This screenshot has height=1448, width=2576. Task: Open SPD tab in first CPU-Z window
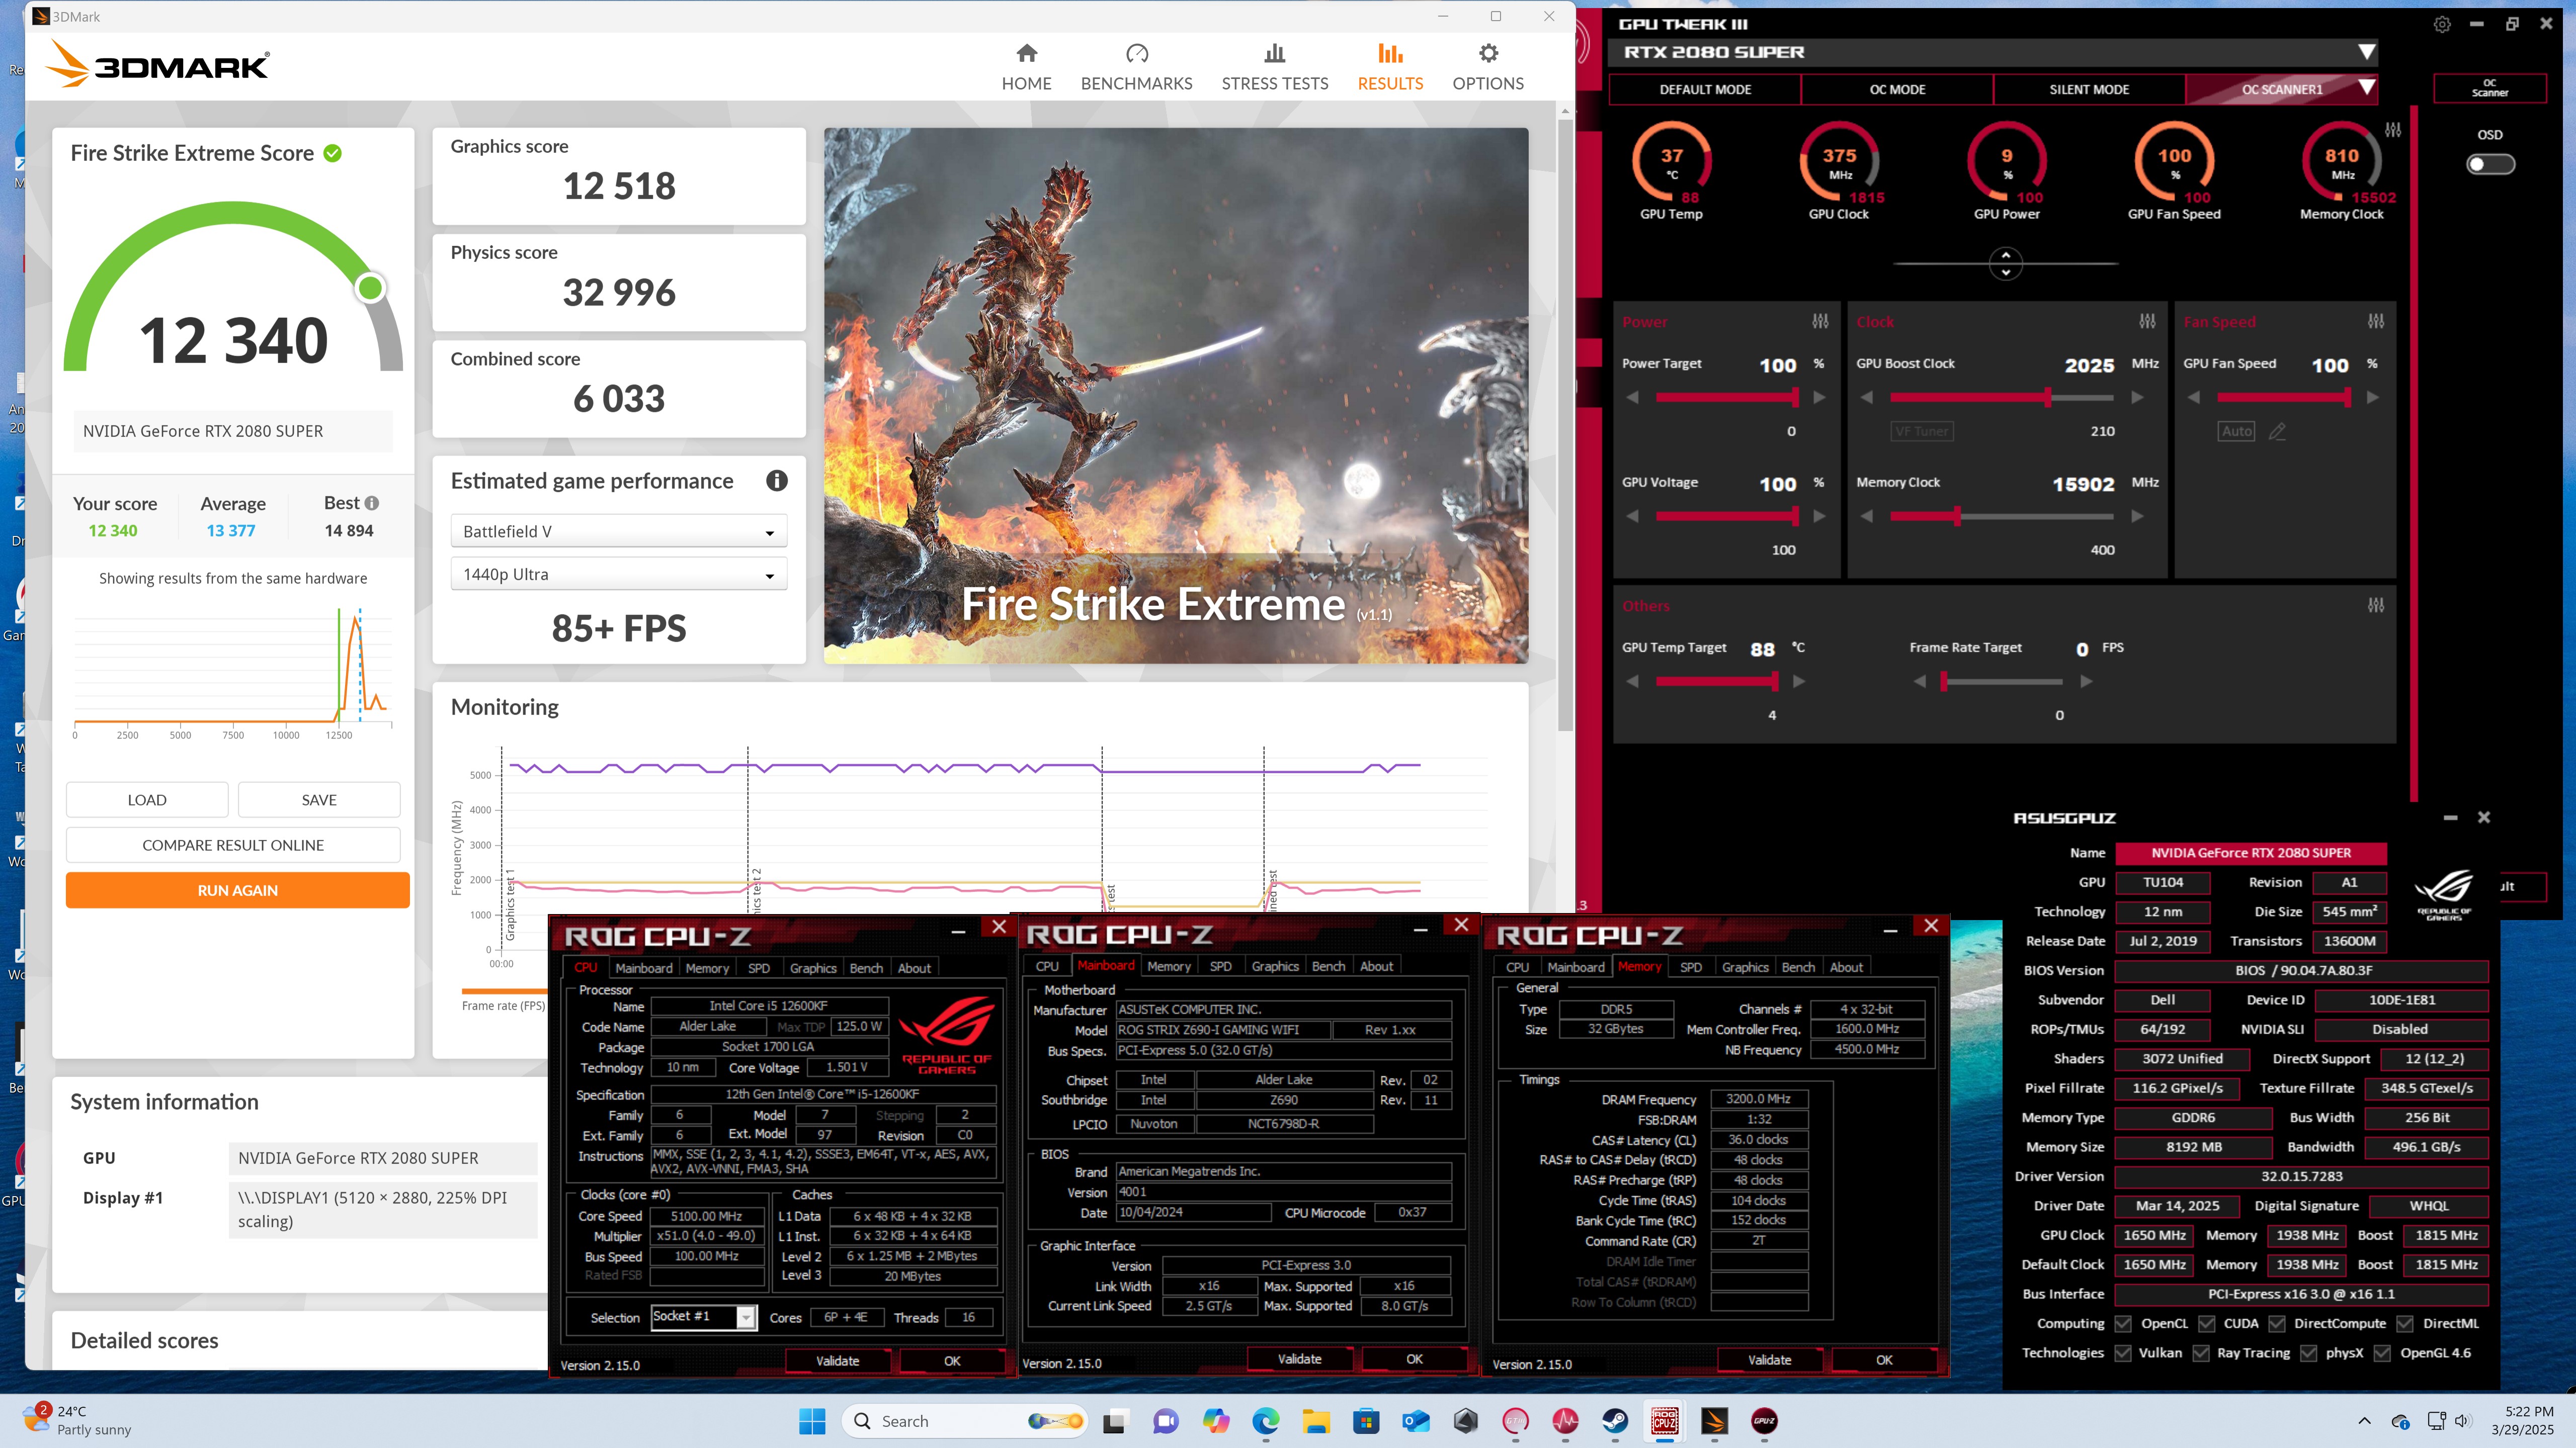(x=759, y=968)
